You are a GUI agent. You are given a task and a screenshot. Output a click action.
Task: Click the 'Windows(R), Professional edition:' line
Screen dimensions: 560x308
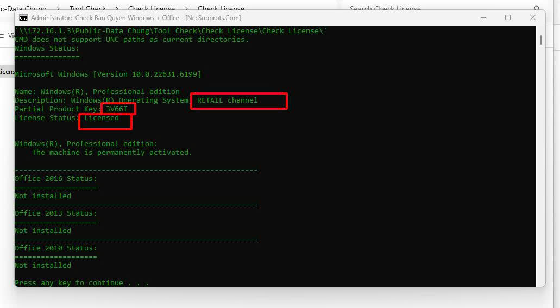click(86, 143)
